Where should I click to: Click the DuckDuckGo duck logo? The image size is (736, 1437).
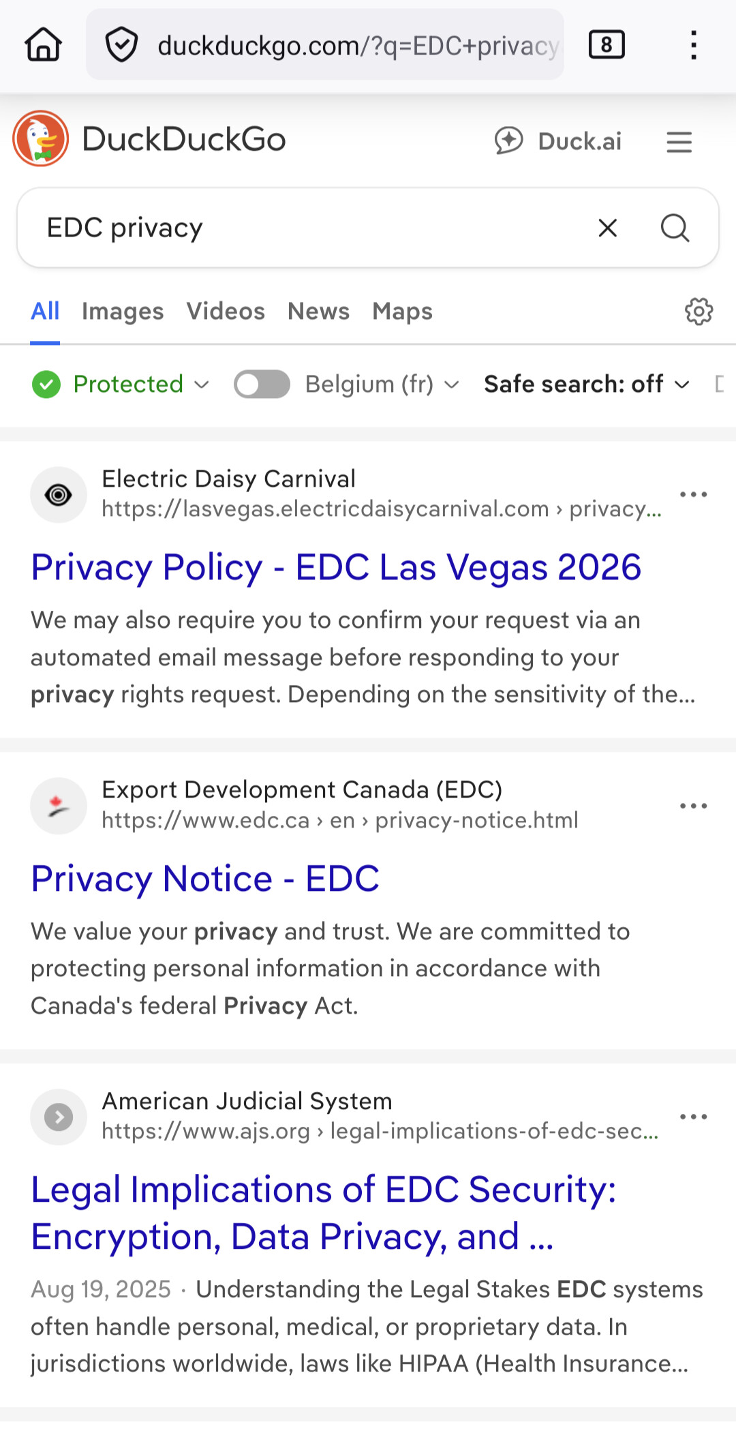point(41,139)
